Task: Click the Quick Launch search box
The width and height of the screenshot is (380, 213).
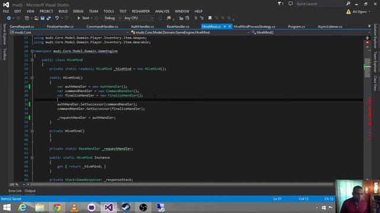Action: (x=321, y=4)
